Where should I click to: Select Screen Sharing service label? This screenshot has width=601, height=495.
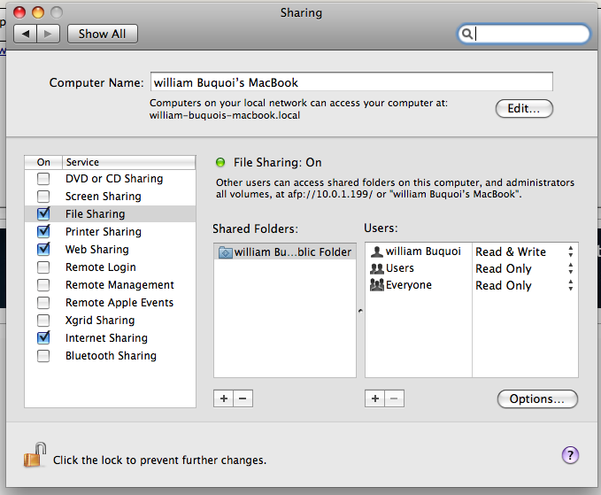click(103, 197)
